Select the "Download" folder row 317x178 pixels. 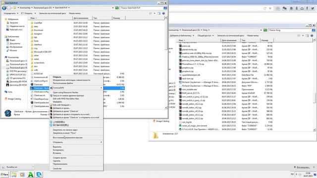coord(78,30)
